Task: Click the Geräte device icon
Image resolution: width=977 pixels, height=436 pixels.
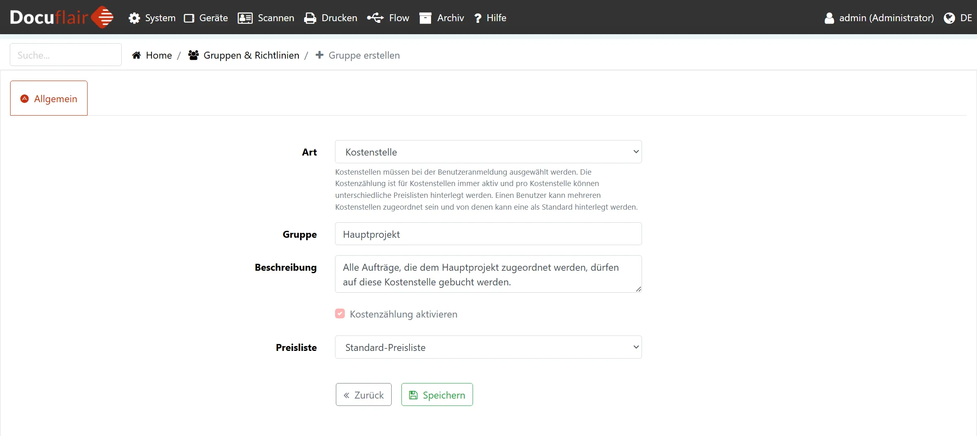Action: click(x=189, y=18)
